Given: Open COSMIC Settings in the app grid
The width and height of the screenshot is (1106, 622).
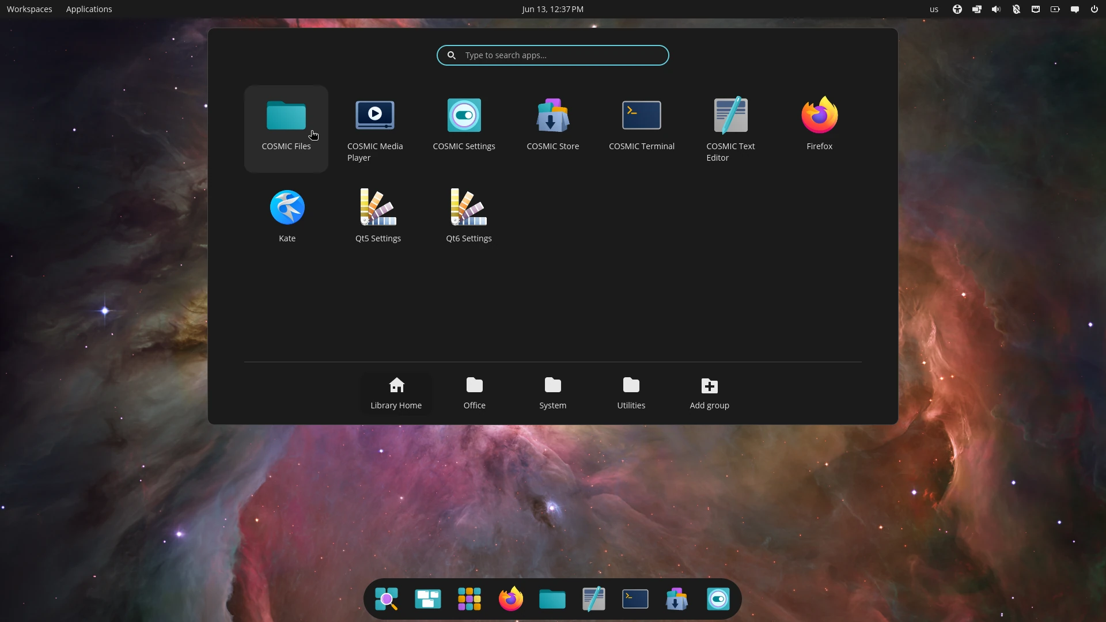Looking at the screenshot, I should click(464, 128).
